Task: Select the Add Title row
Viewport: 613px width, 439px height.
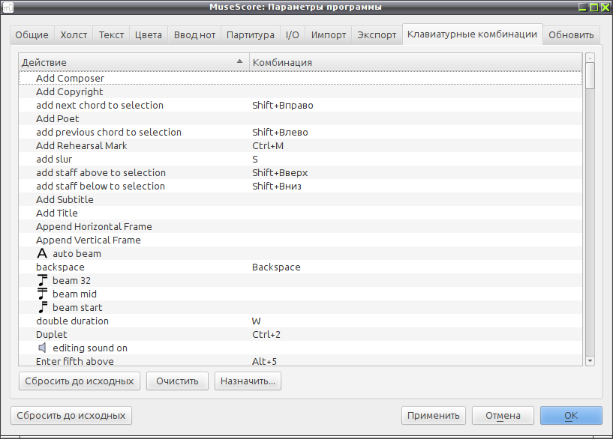Action: [x=300, y=213]
